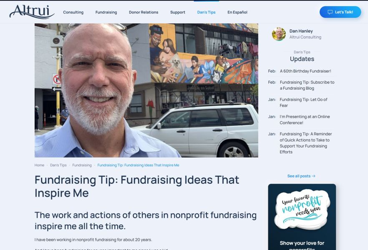Open Reminder of Quick Actions post
Viewport: 368px width, 250px height.
[305, 143]
